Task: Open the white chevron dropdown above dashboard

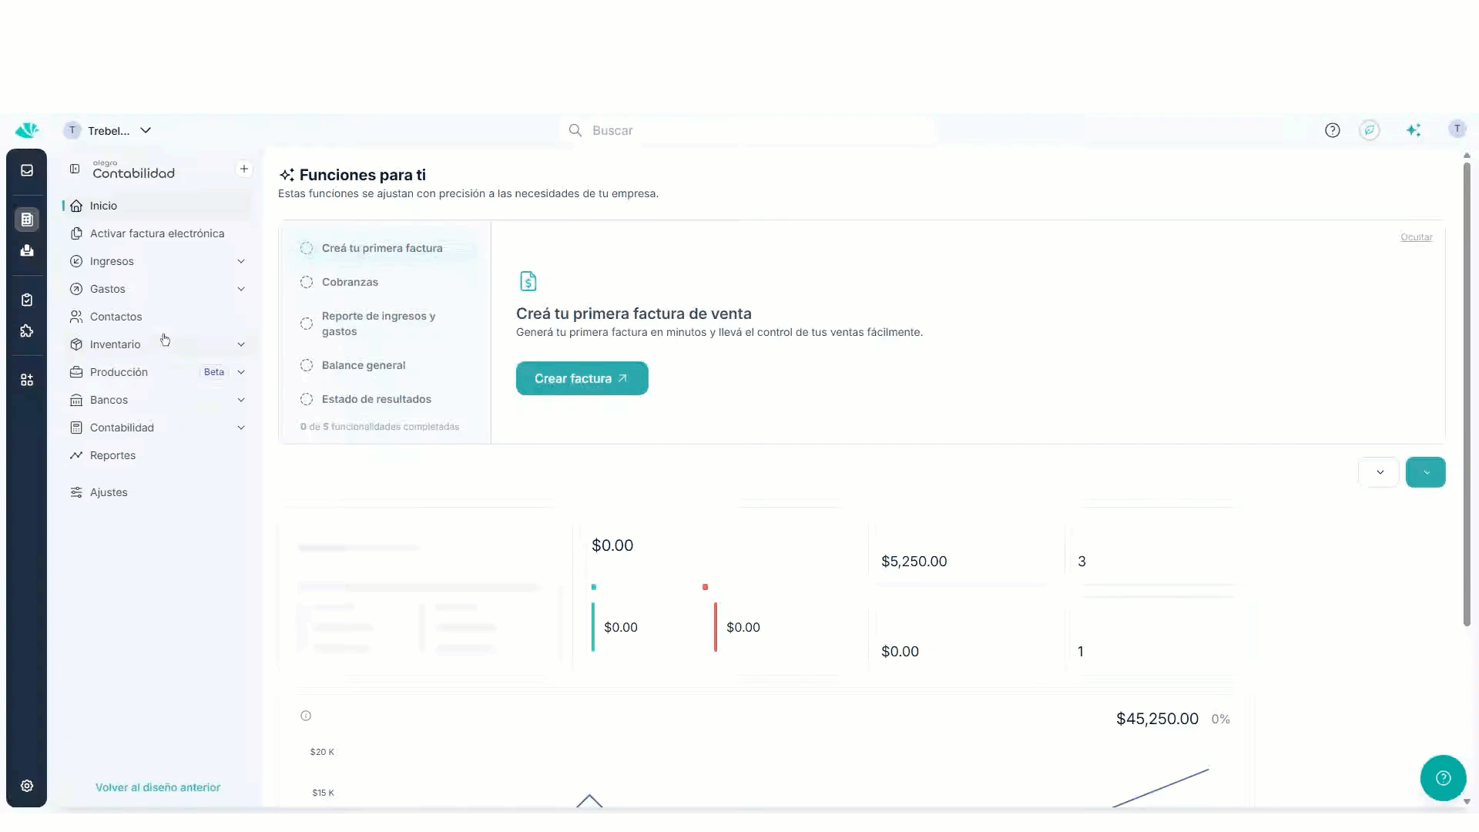Action: 1379,472
